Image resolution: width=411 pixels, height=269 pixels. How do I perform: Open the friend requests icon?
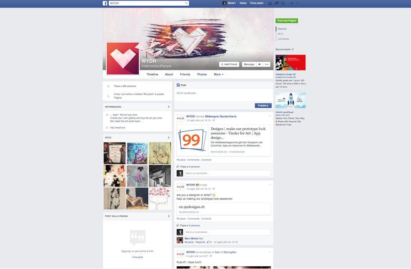270,3
